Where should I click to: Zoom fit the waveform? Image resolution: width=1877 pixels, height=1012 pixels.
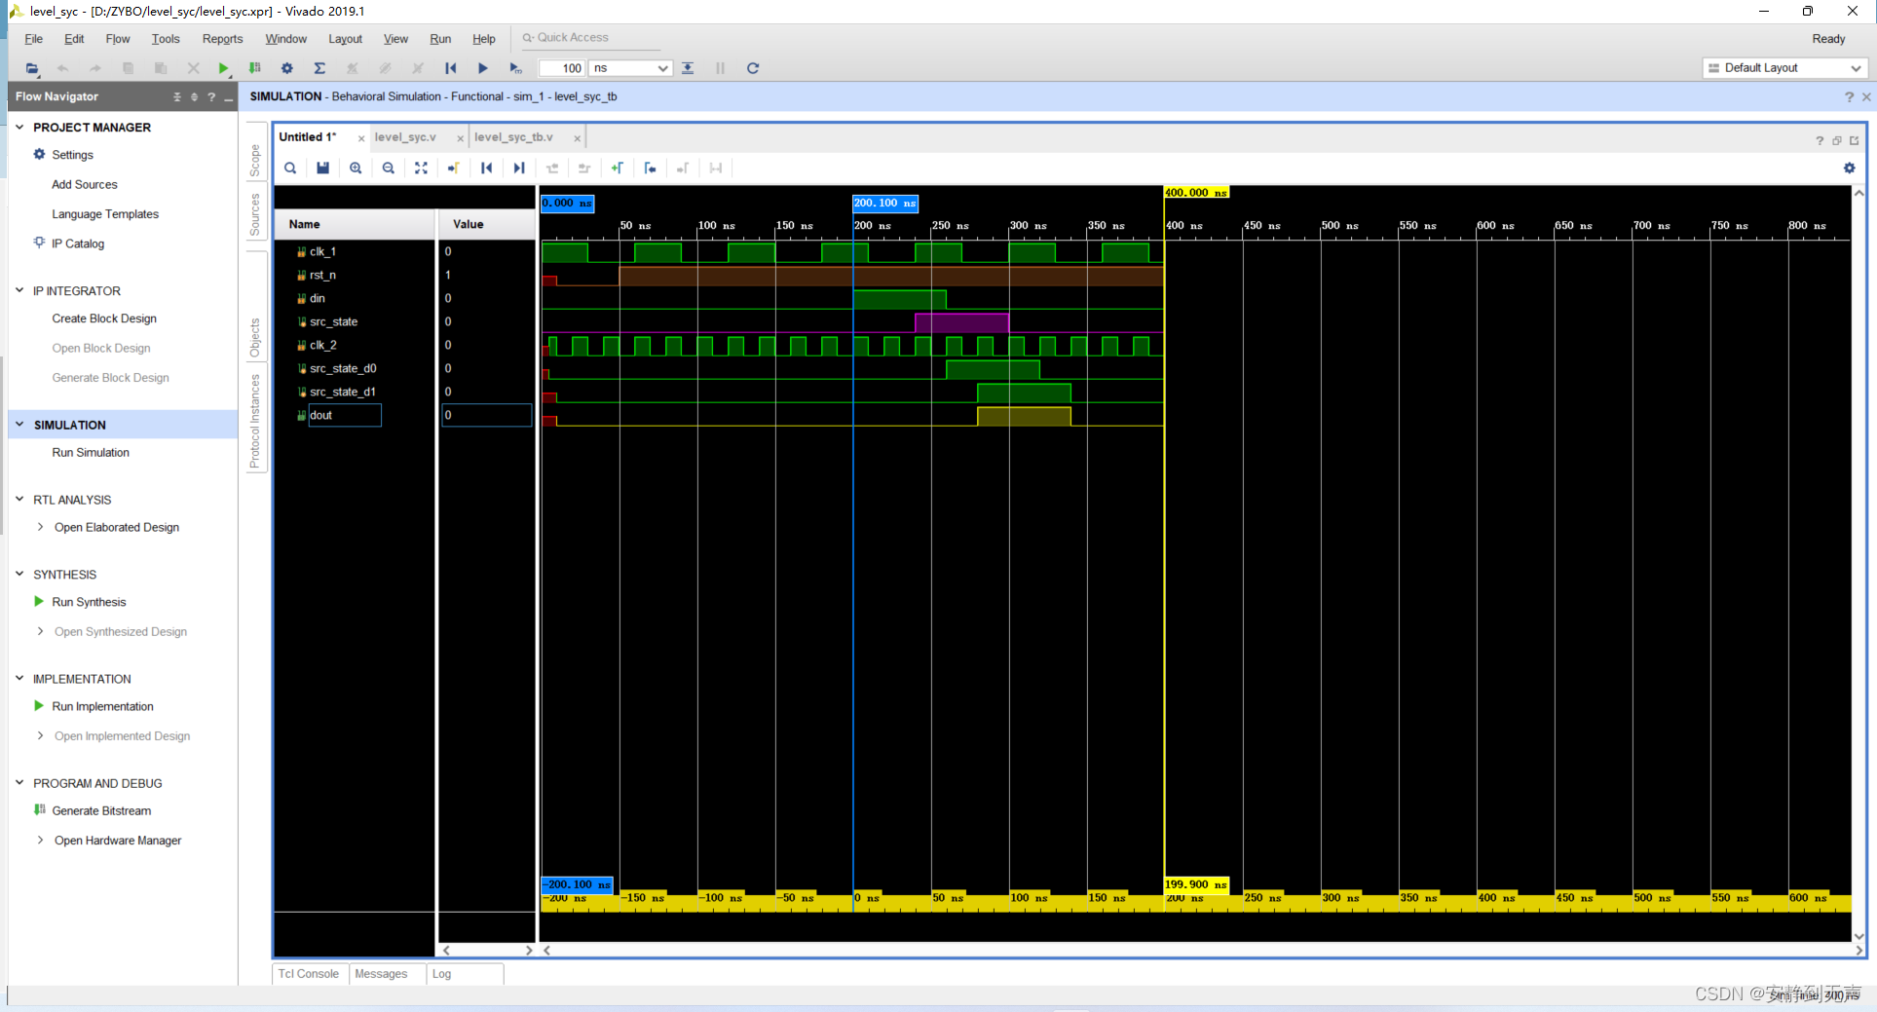point(421,168)
